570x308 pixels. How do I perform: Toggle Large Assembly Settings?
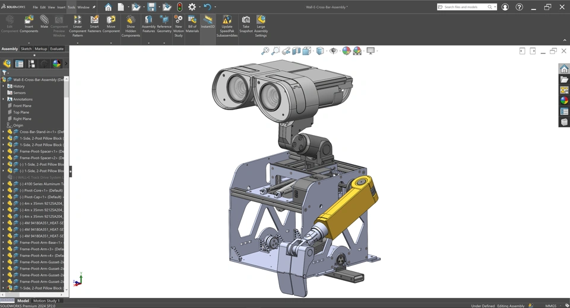261,26
